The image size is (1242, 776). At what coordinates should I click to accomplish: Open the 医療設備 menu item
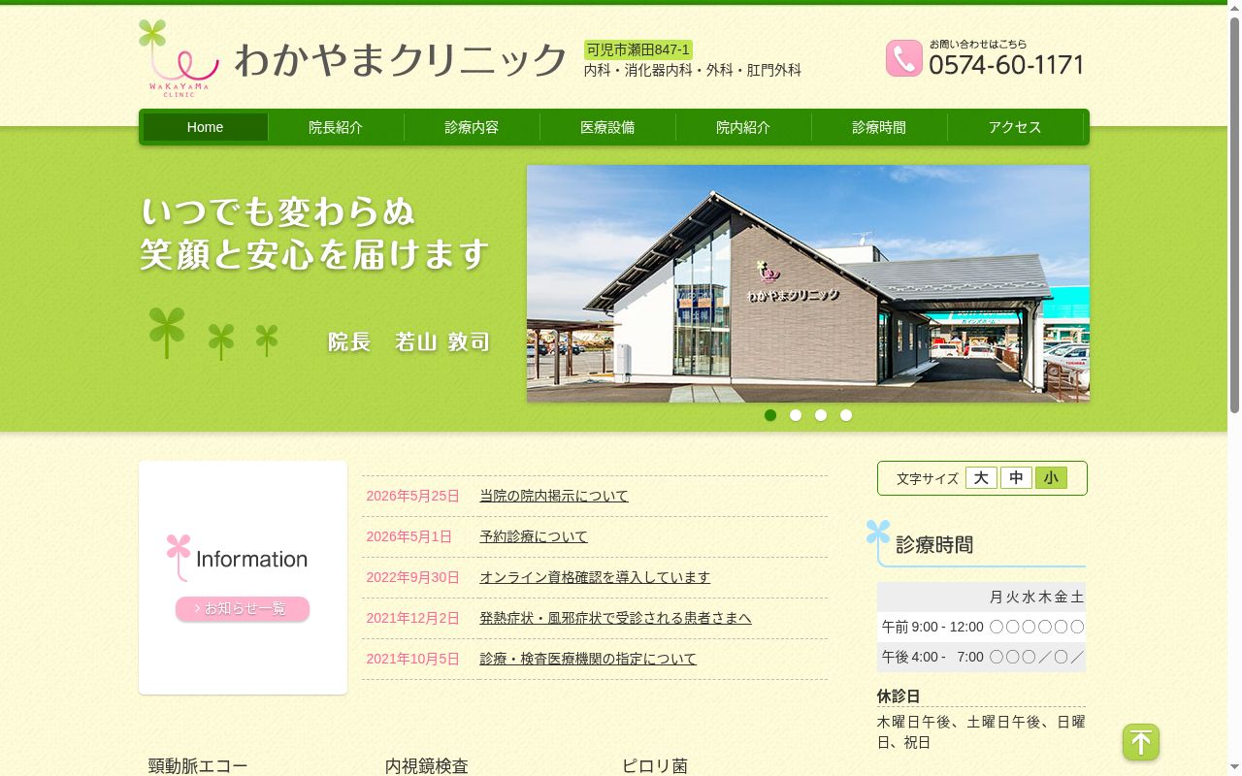click(607, 127)
